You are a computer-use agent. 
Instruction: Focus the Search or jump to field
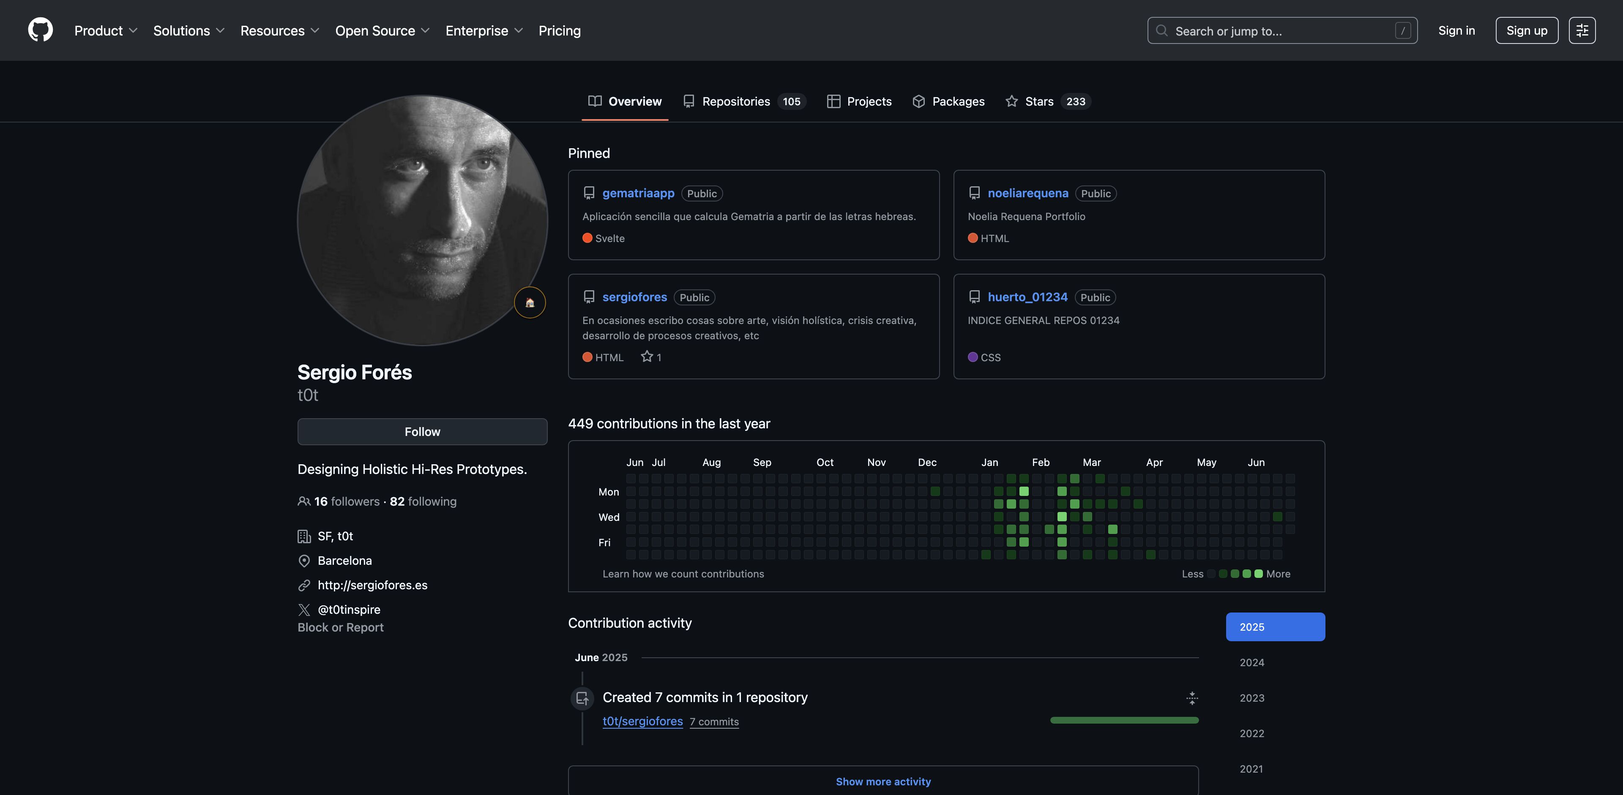tap(1282, 30)
